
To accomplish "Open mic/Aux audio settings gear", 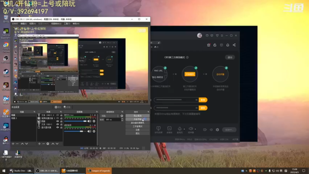I will tap(94, 121).
